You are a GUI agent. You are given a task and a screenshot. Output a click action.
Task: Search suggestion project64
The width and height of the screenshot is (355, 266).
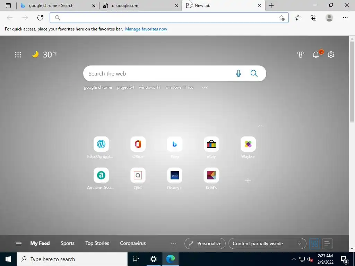point(125,87)
